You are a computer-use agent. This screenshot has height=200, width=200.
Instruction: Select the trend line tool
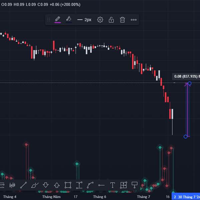pos(23,185)
